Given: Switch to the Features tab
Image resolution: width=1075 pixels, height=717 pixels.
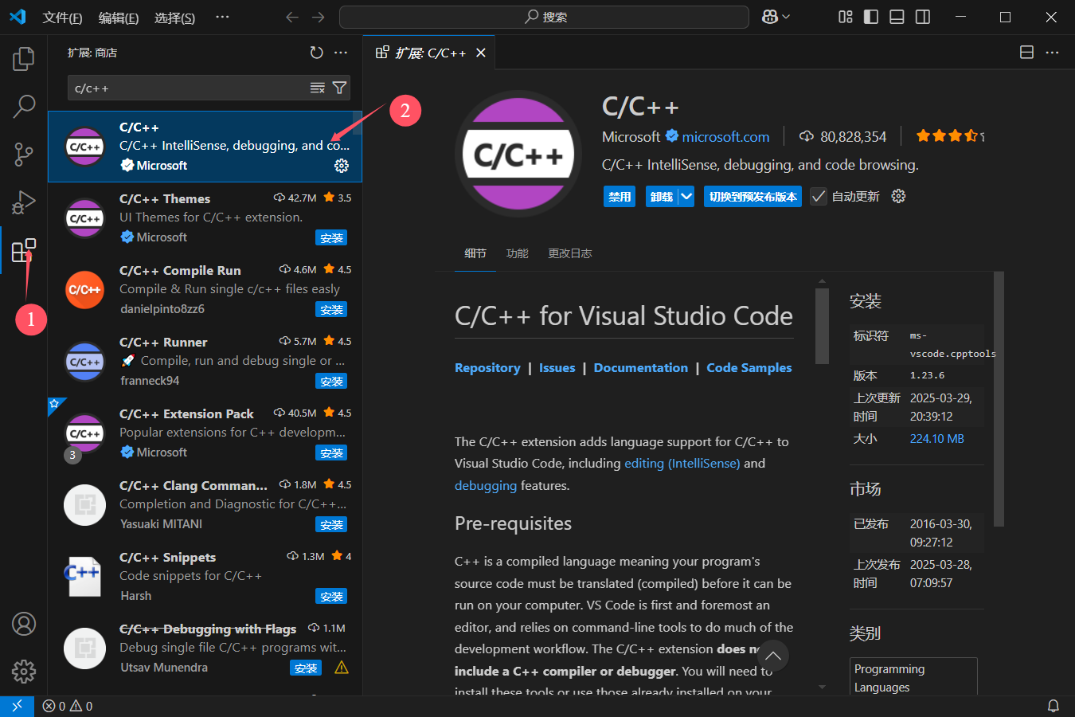Looking at the screenshot, I should (x=518, y=253).
